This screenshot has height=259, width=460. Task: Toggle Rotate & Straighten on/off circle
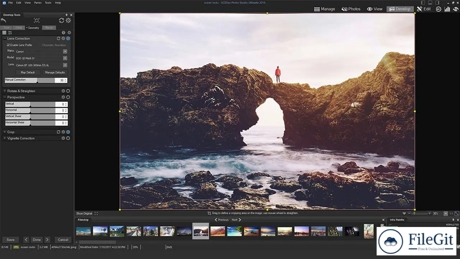[x=68, y=91]
